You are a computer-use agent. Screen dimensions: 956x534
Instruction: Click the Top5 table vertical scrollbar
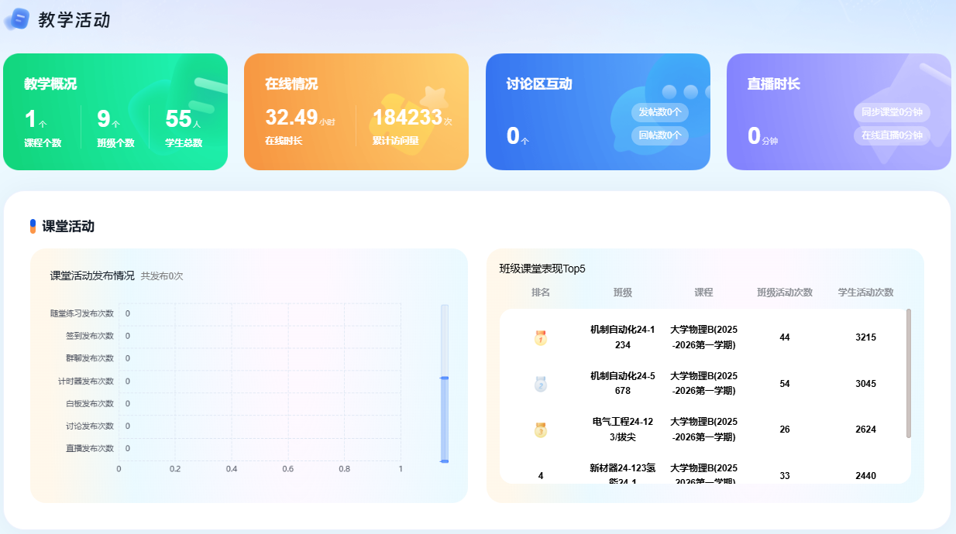(x=909, y=373)
